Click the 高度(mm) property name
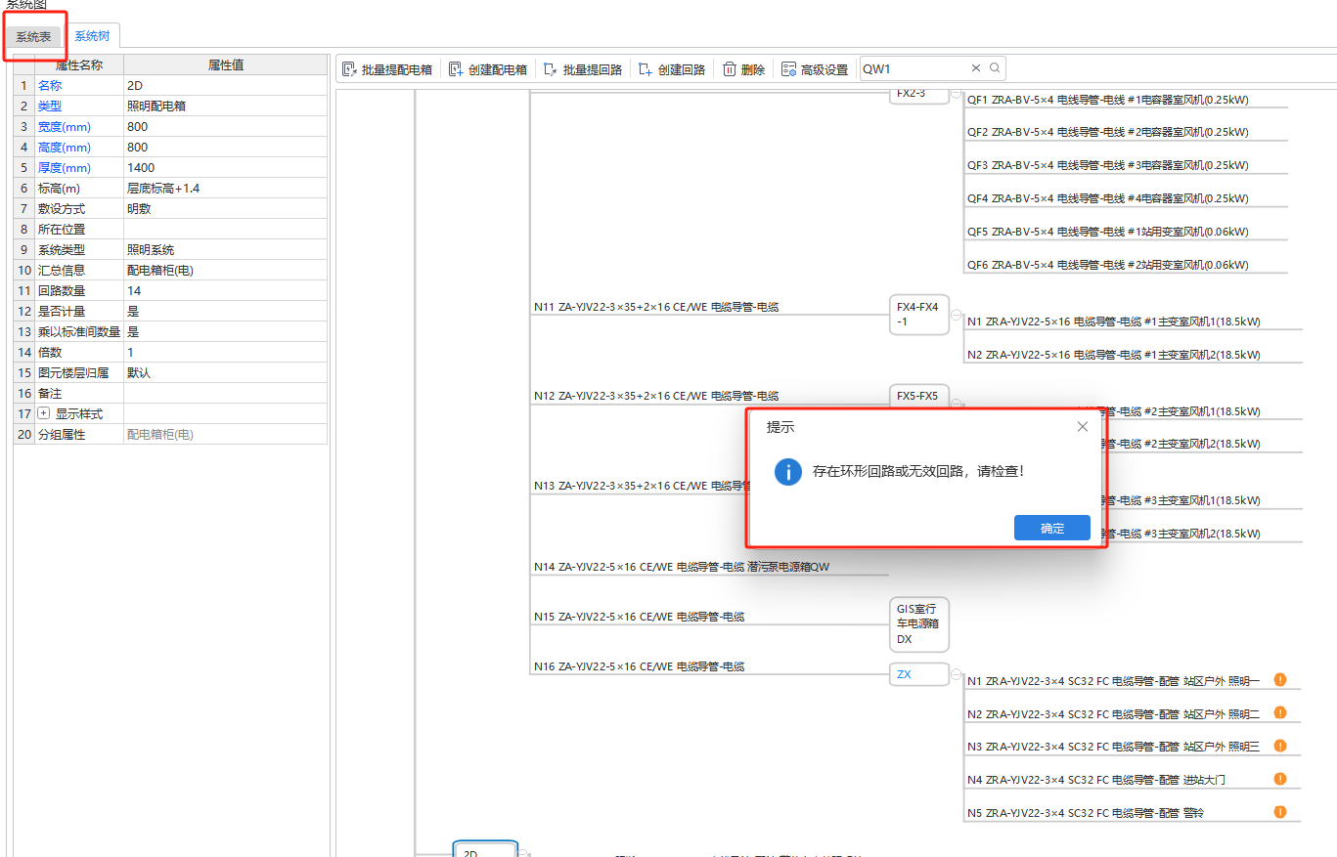The height and width of the screenshot is (857, 1337). pos(65,147)
